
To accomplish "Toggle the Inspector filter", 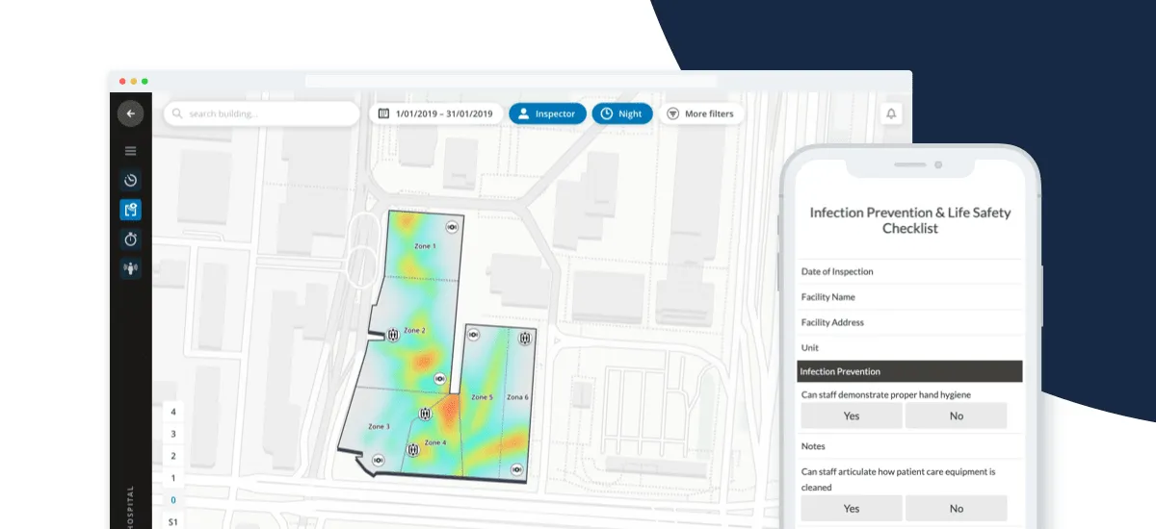I will (x=547, y=113).
